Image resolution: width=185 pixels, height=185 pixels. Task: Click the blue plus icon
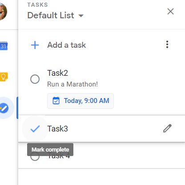click(35, 45)
